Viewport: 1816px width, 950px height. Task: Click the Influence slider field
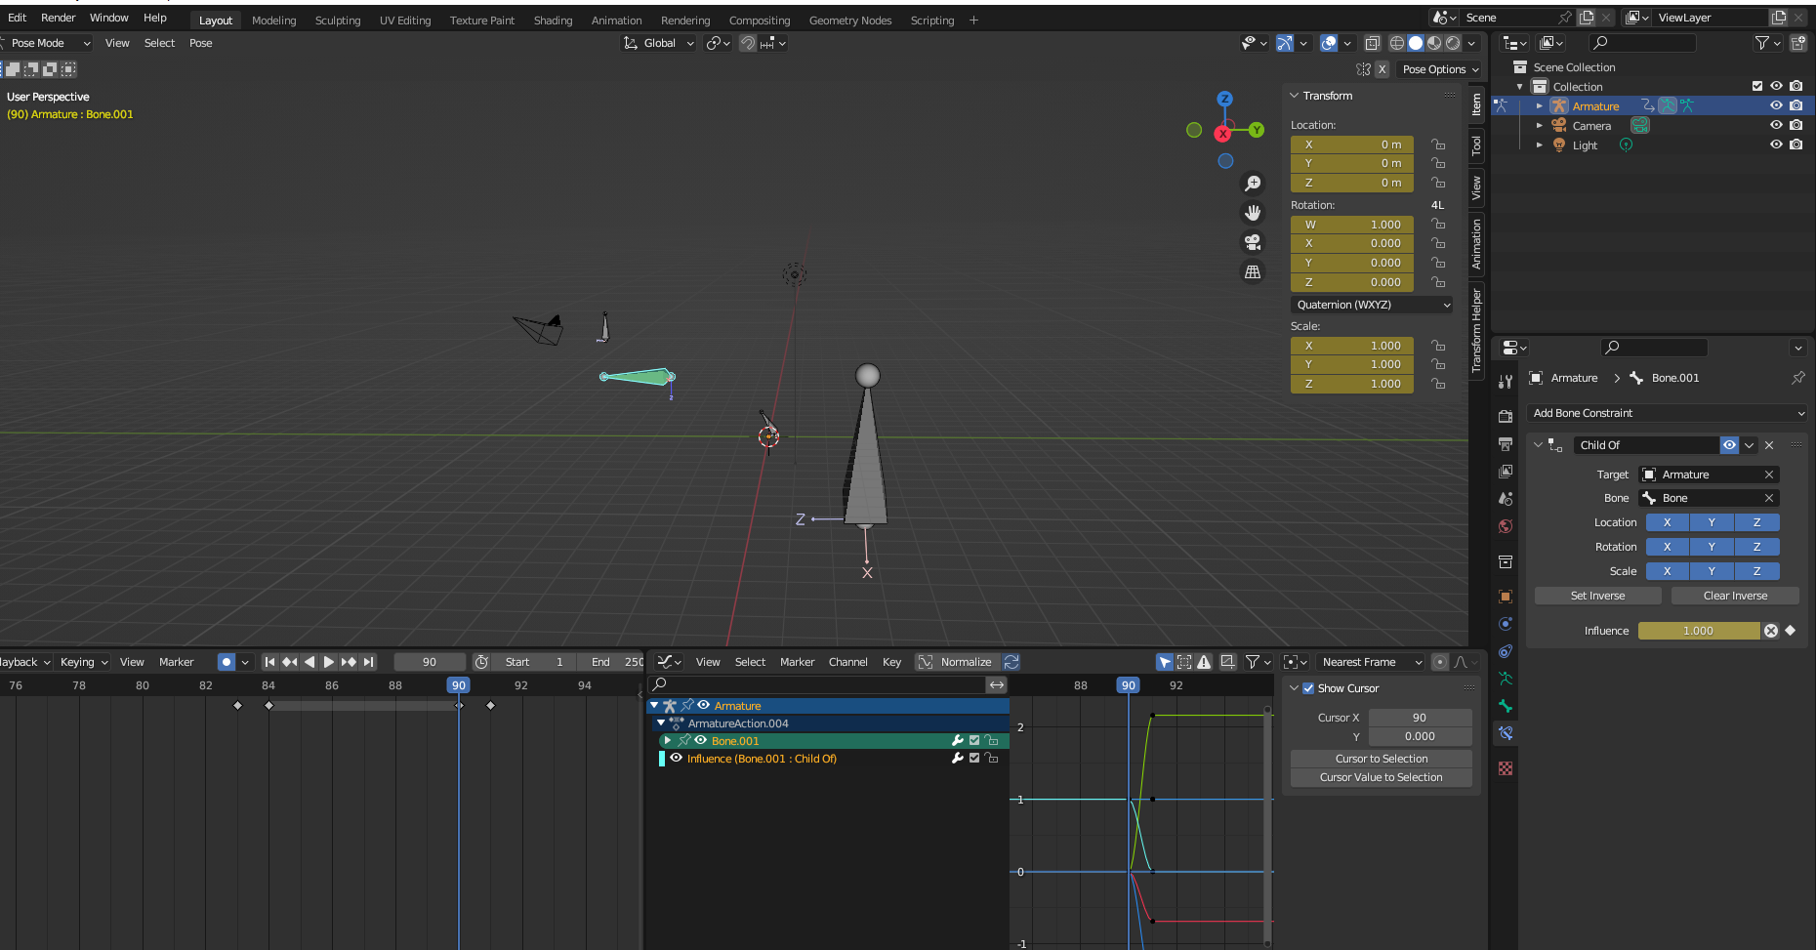[1698, 631]
